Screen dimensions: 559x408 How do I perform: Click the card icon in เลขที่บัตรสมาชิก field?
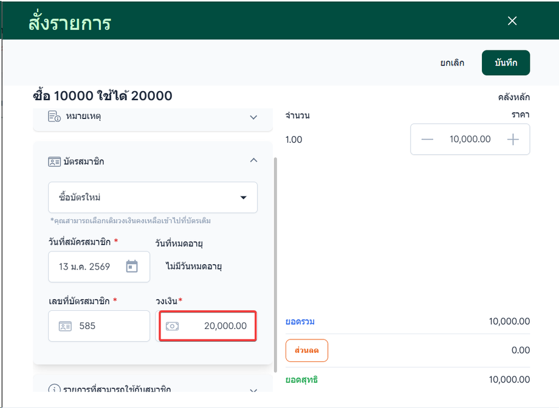pyautogui.click(x=65, y=326)
